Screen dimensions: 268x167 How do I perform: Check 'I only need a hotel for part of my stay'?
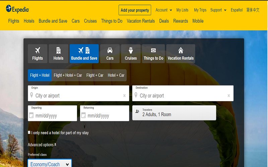pos(29,132)
